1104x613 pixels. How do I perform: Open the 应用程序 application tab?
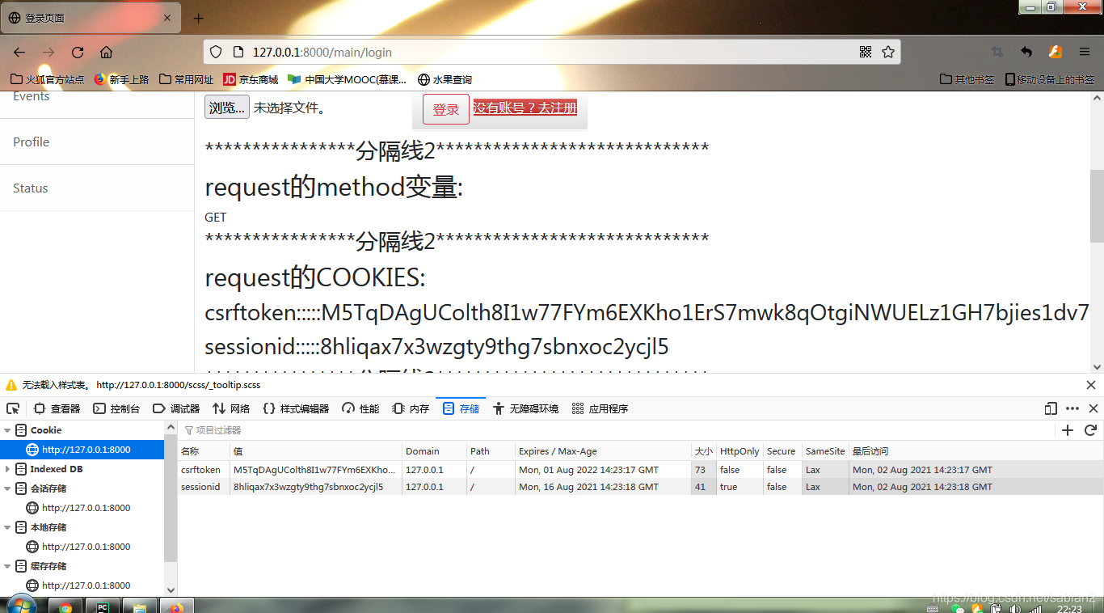(600, 408)
